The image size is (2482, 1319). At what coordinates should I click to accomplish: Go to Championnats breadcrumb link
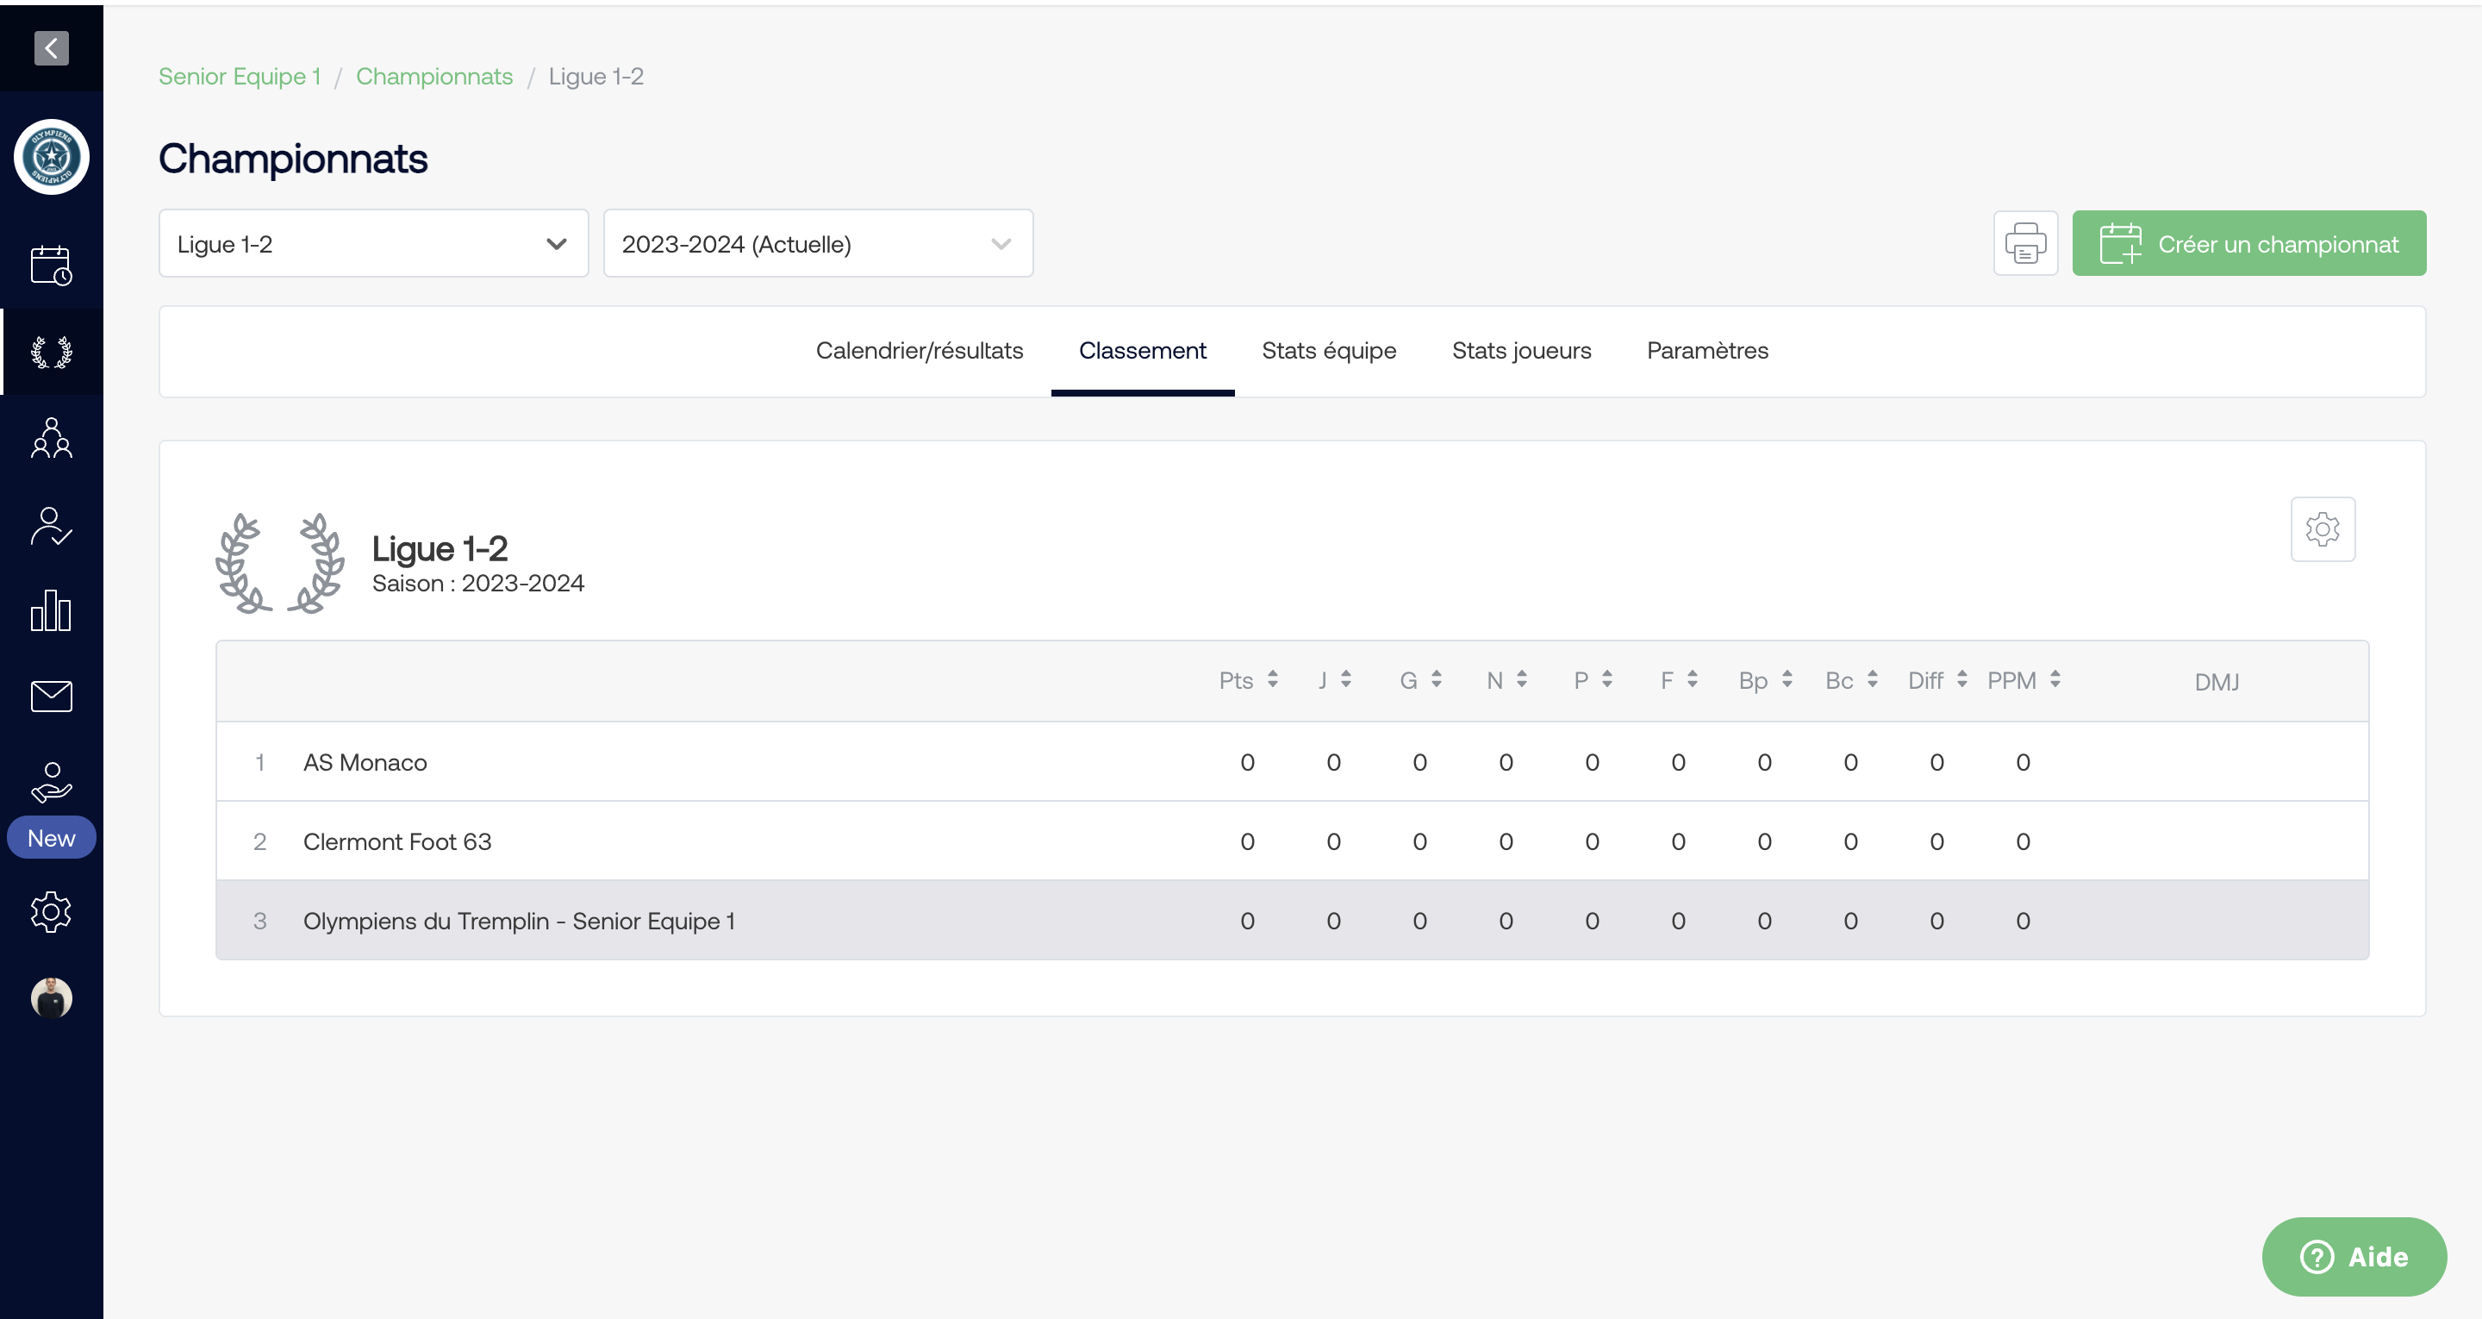point(433,76)
